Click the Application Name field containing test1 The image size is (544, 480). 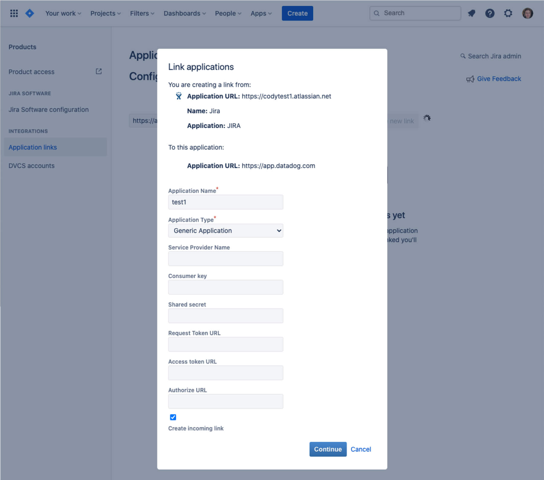pos(225,202)
